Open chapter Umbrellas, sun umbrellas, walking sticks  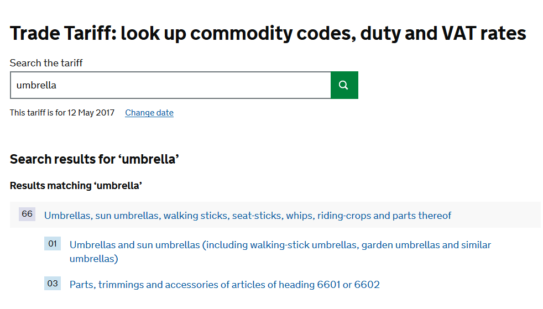(247, 216)
